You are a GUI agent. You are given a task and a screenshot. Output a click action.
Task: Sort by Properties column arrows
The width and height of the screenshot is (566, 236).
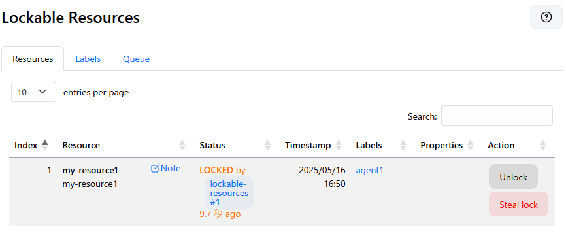471,145
